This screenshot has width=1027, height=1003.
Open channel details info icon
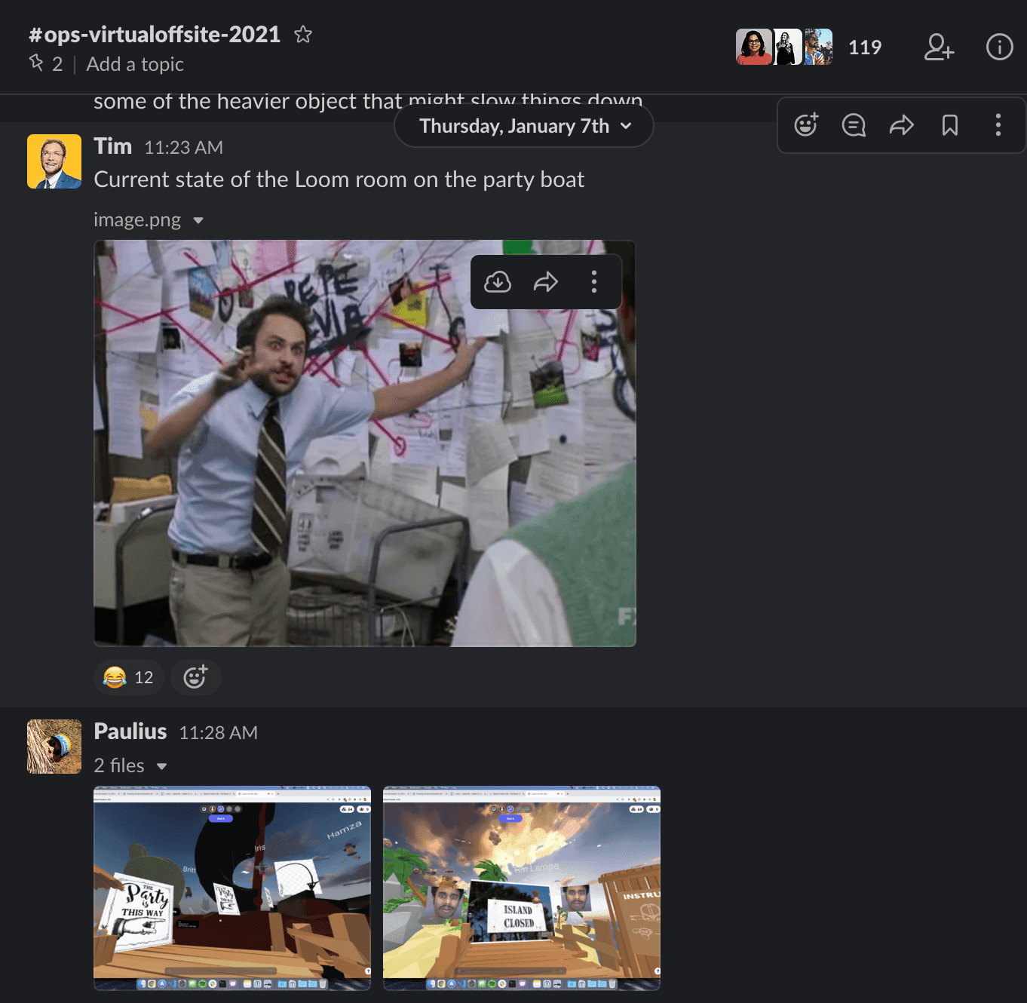pyautogui.click(x=999, y=48)
